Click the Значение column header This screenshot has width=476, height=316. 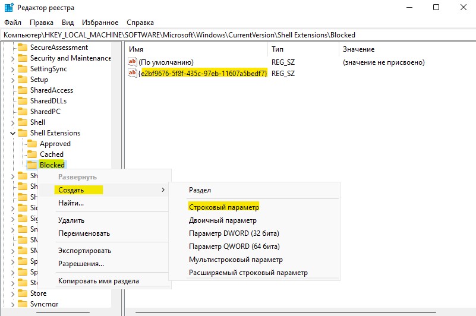[408, 49]
